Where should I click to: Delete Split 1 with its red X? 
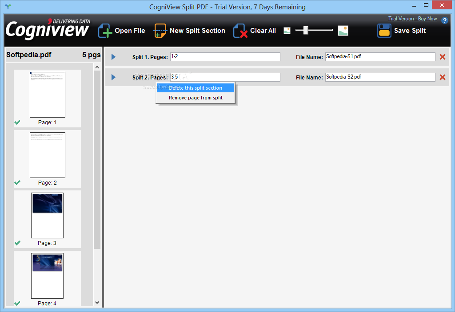click(443, 57)
